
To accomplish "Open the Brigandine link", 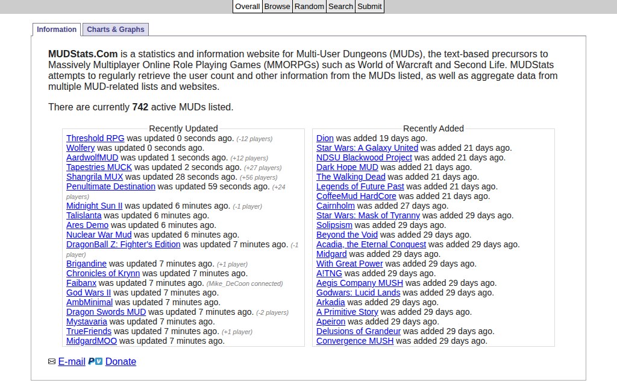I will pyautogui.click(x=86, y=264).
